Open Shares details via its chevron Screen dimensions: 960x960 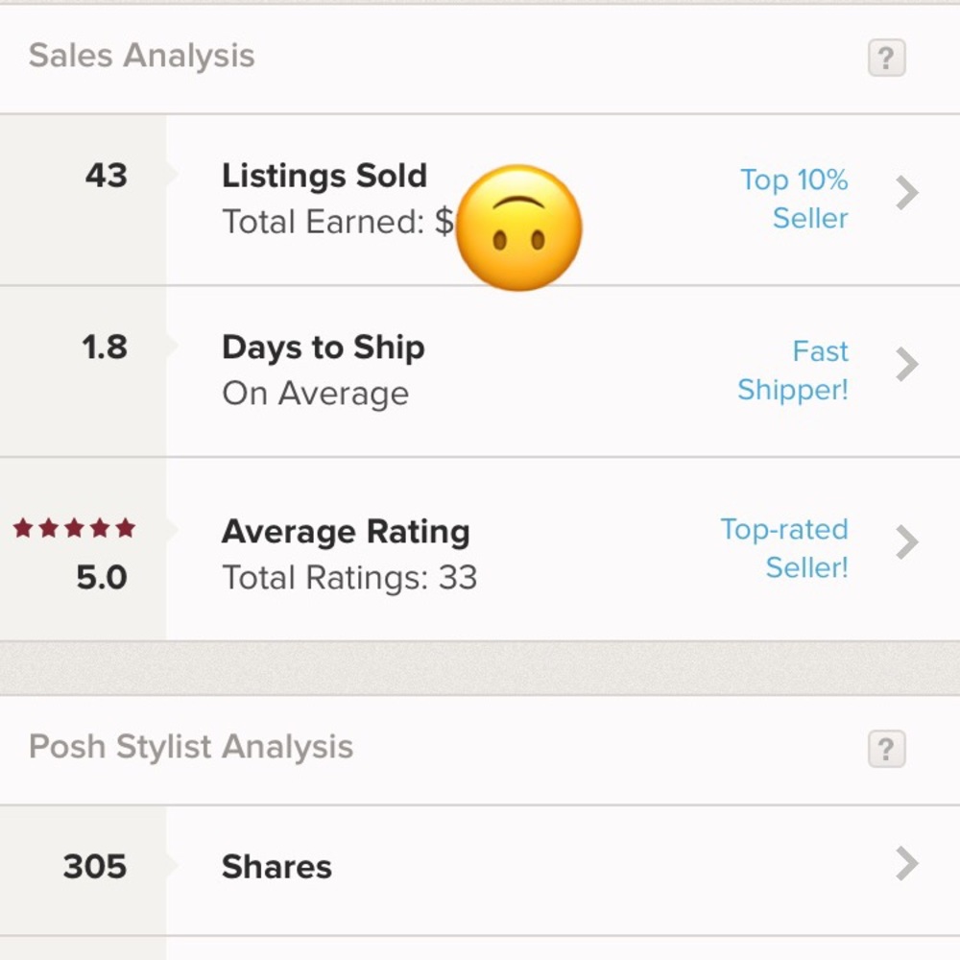(906, 865)
